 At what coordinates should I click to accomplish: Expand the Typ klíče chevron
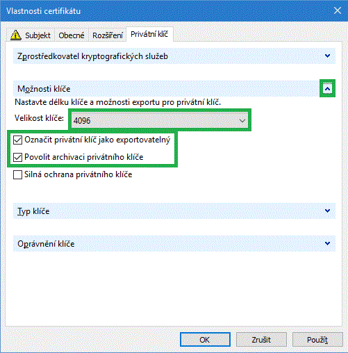(327, 211)
